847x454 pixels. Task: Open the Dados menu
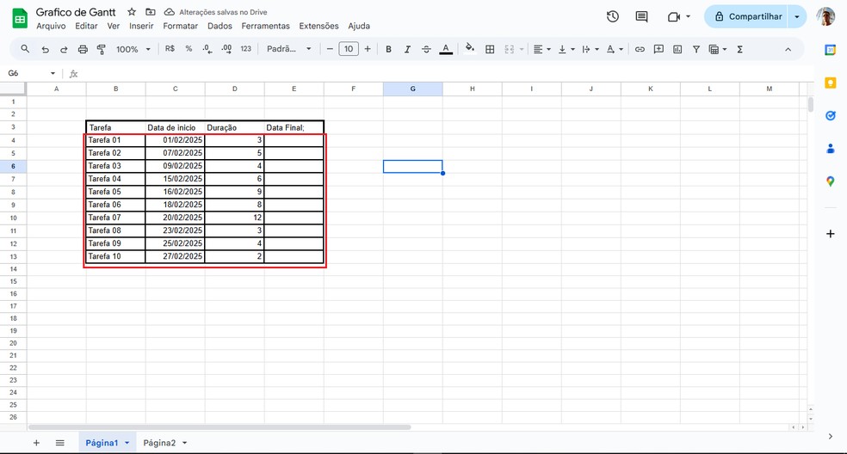[x=219, y=26]
